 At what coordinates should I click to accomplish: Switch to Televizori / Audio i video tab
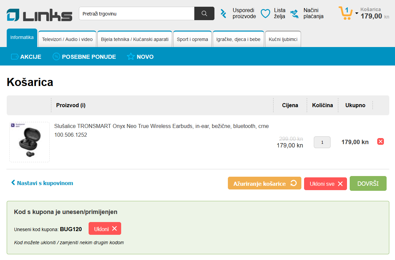67,39
